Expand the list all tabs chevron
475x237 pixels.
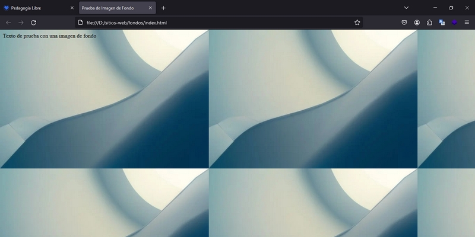tap(406, 8)
